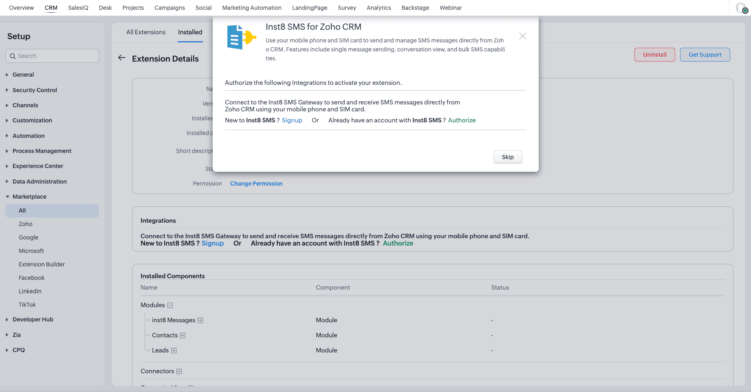The image size is (751, 392).
Task: Expand General in Setup sidebar
Action: click(x=7, y=75)
